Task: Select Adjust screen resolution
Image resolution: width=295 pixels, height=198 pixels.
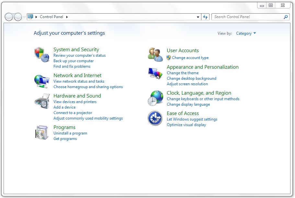Action: pos(187,84)
